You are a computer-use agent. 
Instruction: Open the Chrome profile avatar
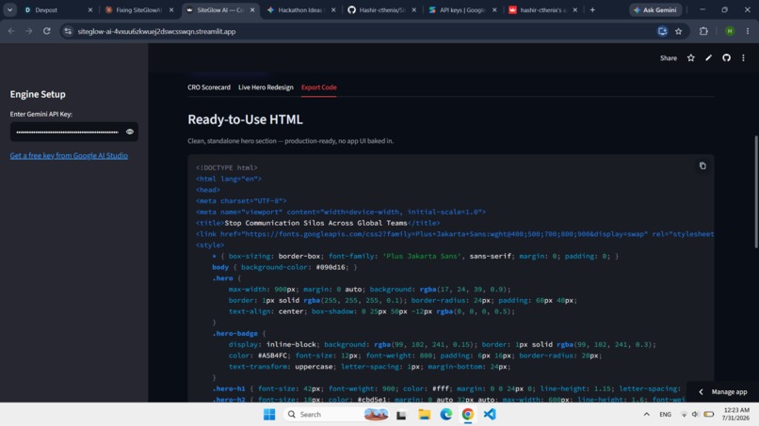coord(730,31)
